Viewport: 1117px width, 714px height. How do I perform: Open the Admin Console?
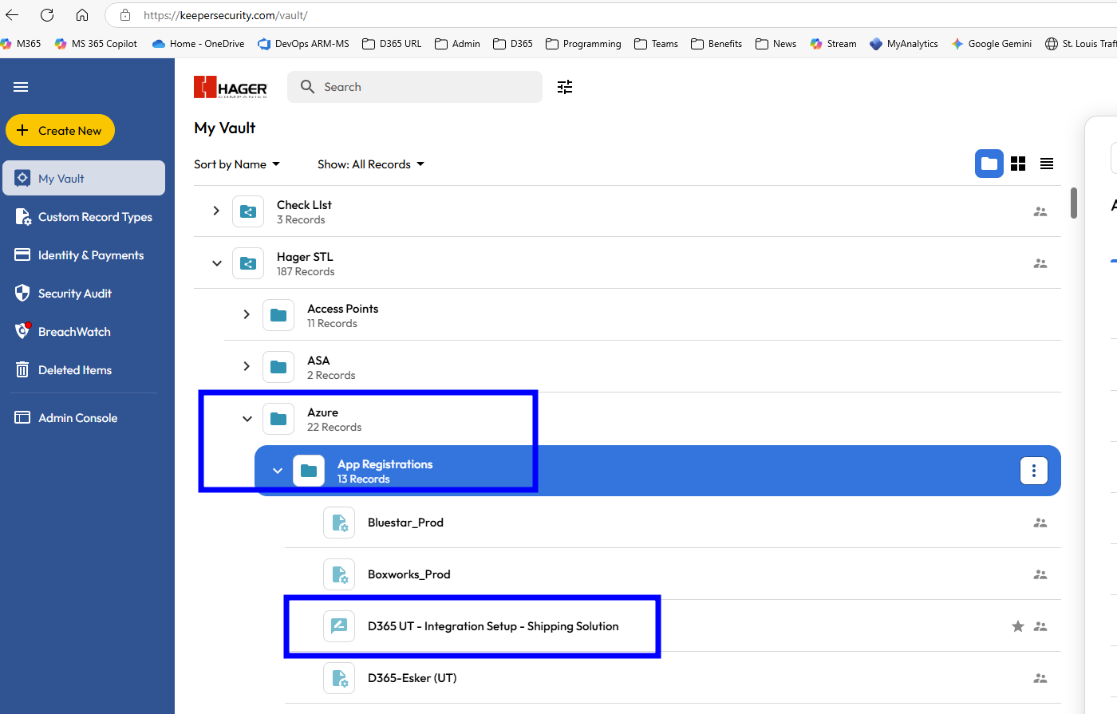point(66,418)
